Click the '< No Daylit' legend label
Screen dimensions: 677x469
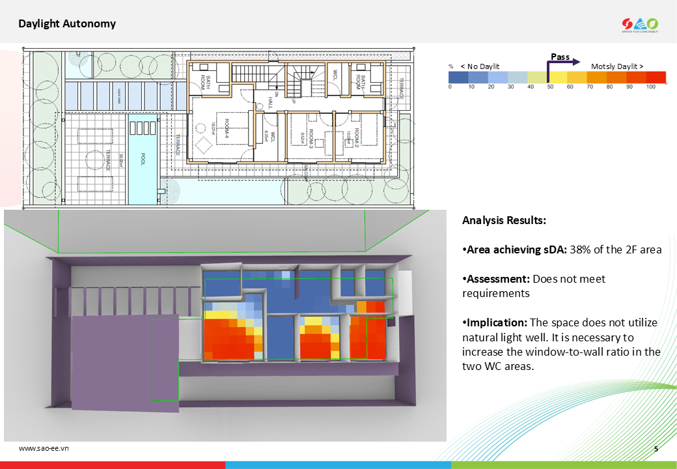pyautogui.click(x=480, y=66)
